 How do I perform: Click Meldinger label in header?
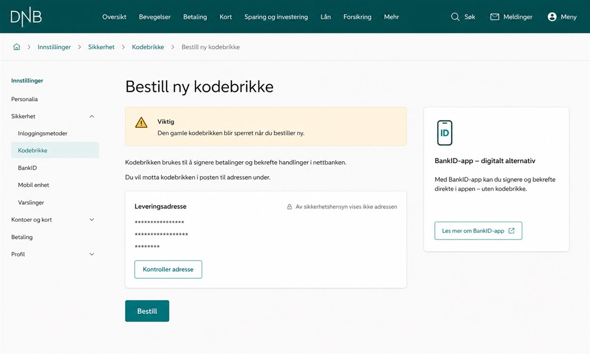518,17
